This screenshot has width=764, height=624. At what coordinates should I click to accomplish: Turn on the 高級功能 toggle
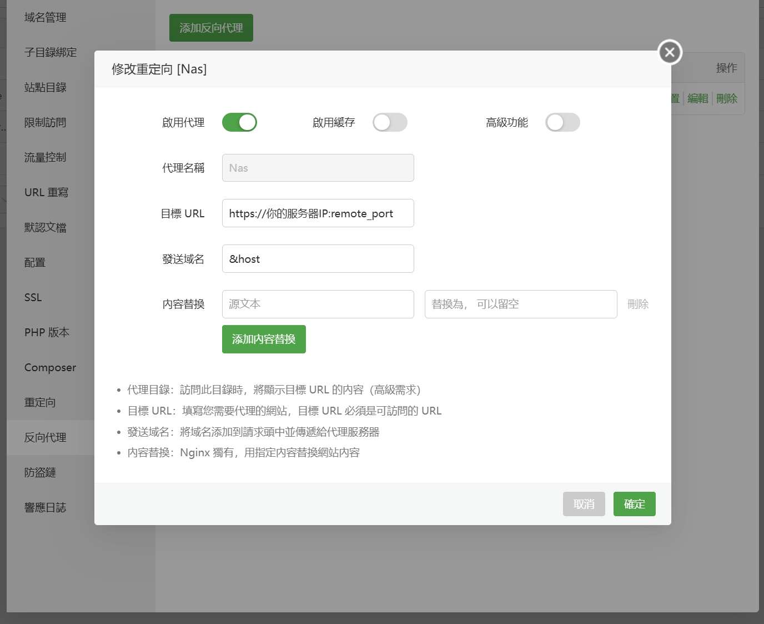pyautogui.click(x=562, y=122)
